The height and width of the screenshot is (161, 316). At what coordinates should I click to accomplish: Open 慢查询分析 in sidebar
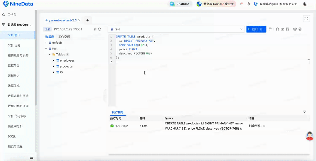[15, 126]
